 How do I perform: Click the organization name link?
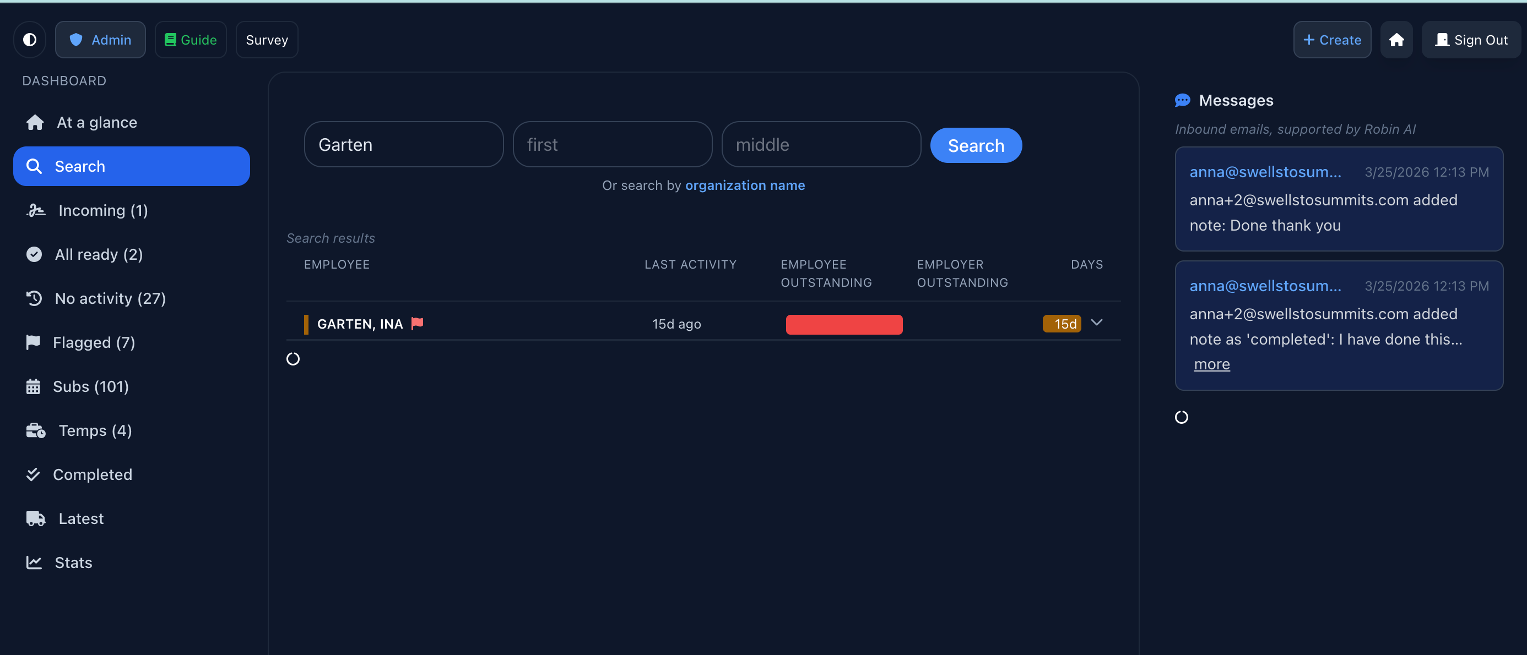745,185
